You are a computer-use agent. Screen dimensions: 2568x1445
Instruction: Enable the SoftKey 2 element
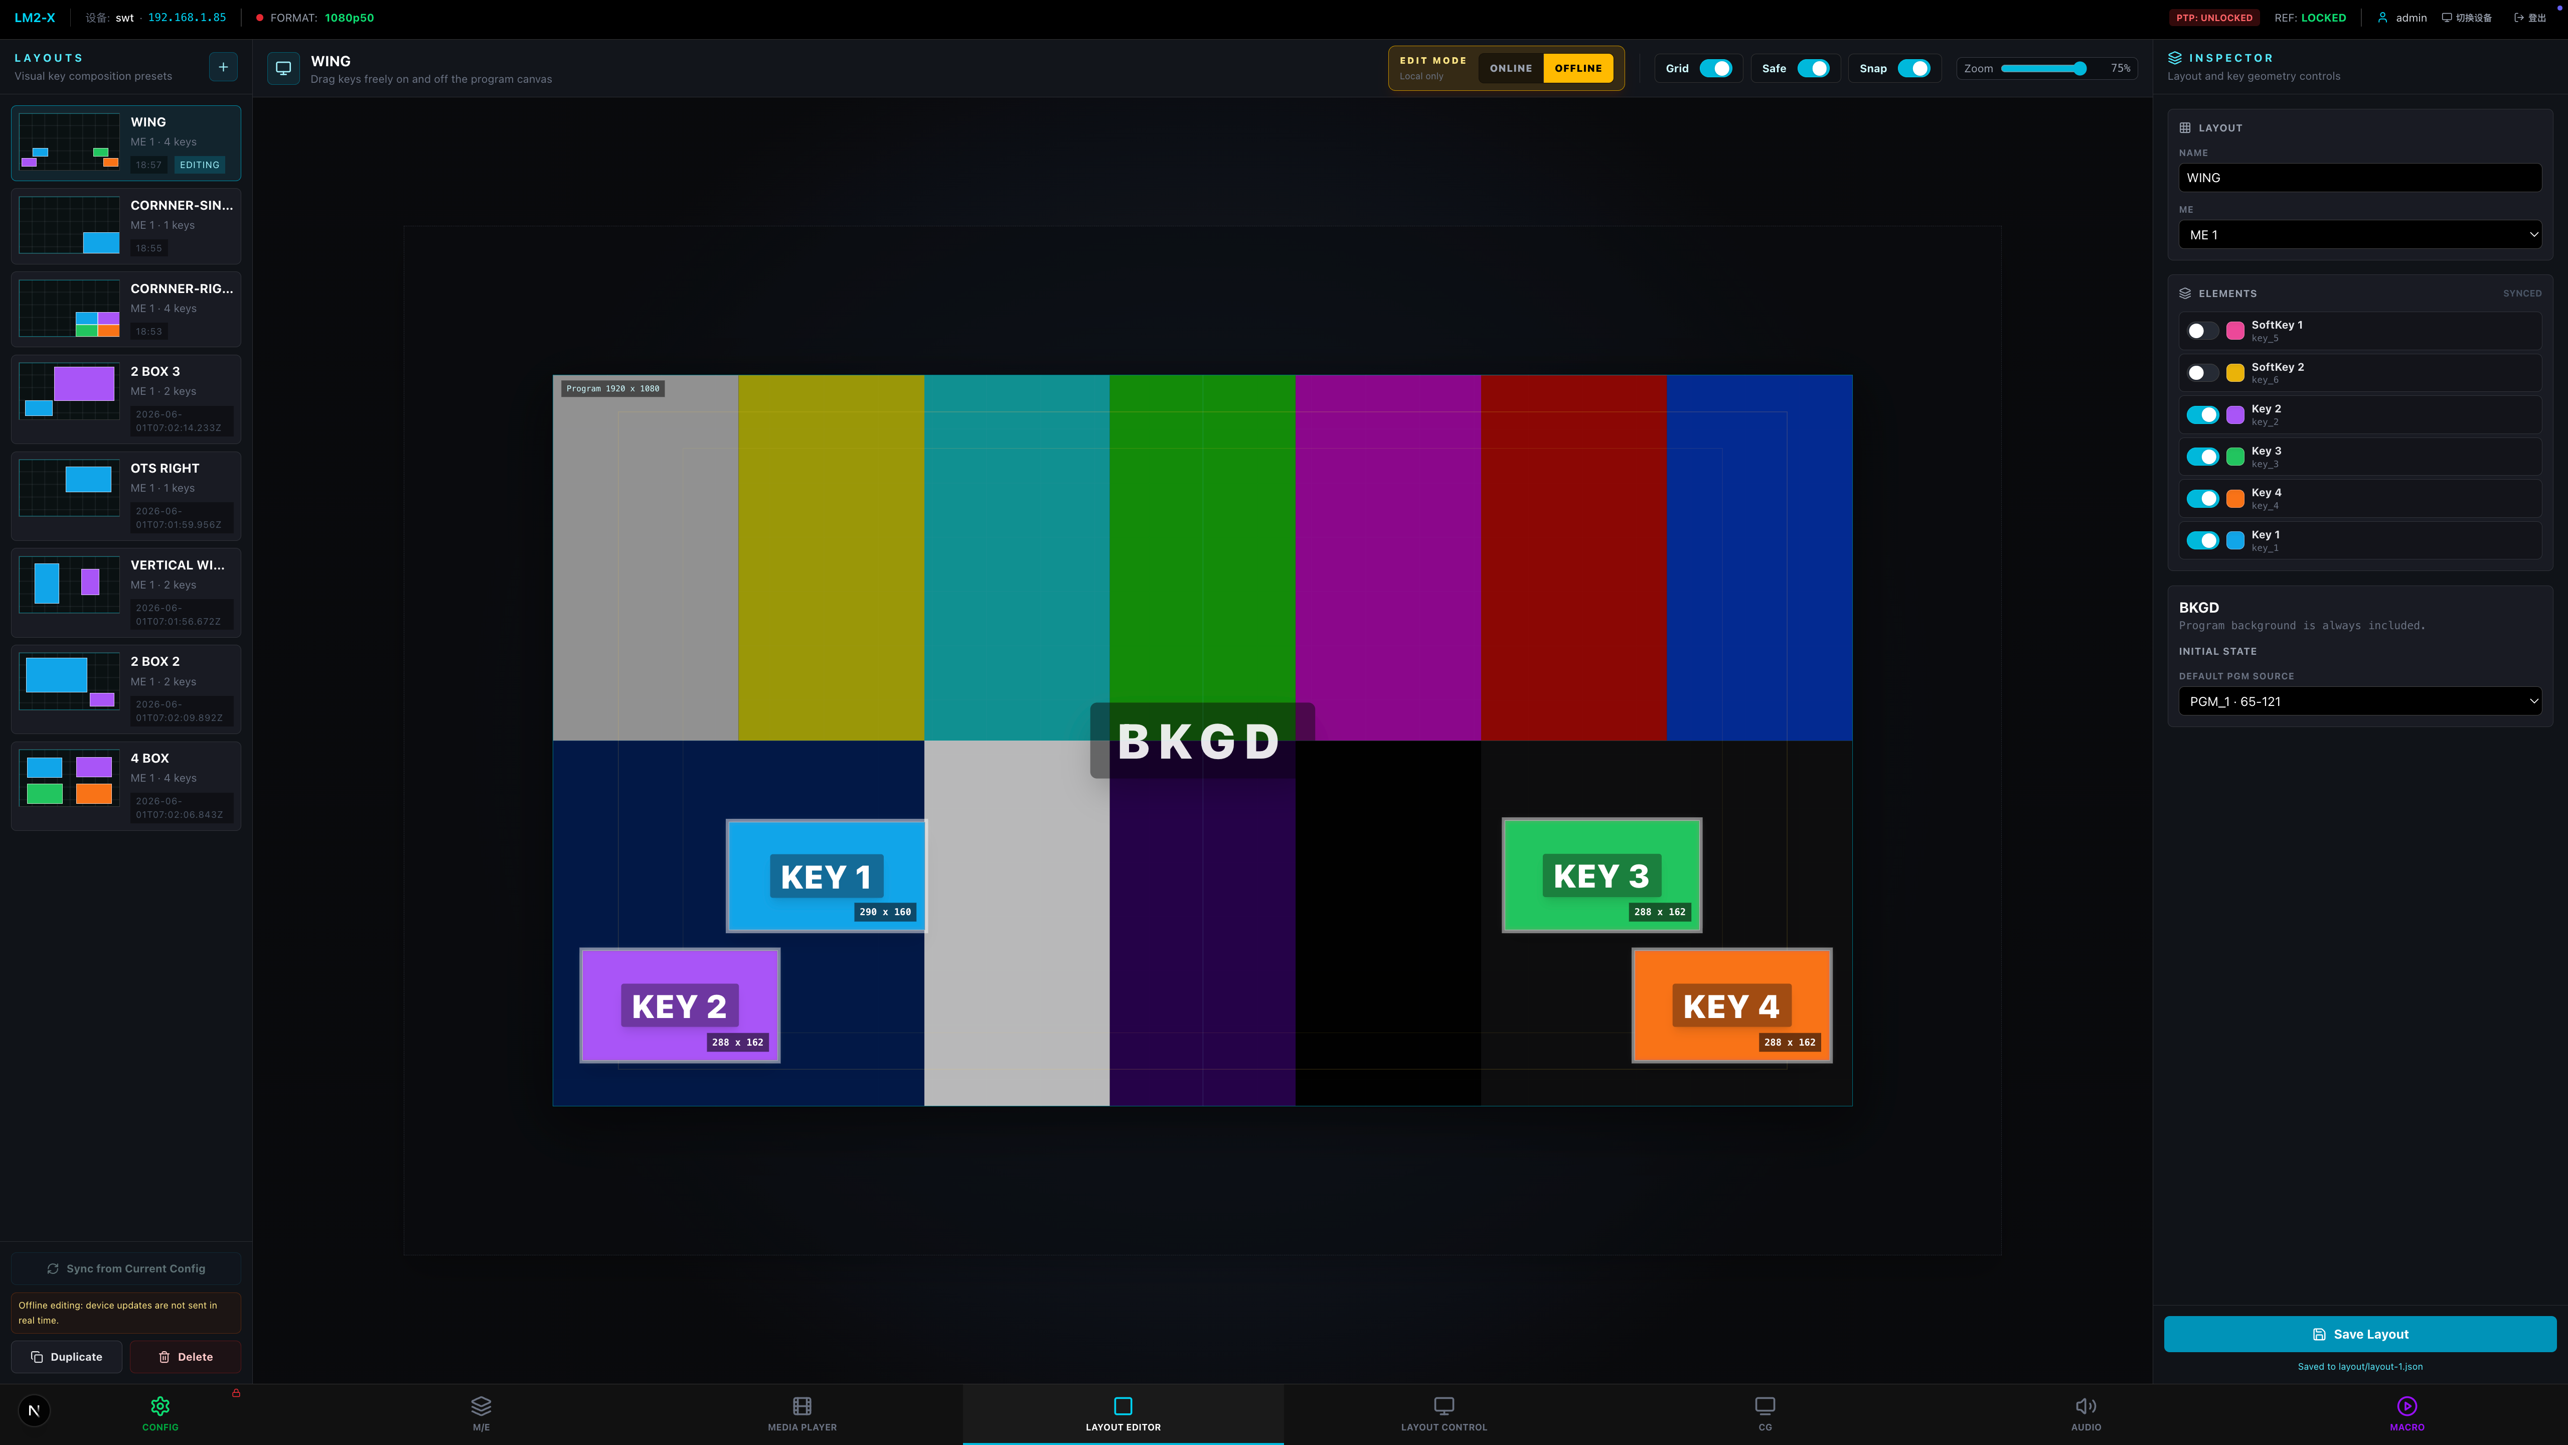(x=2203, y=373)
